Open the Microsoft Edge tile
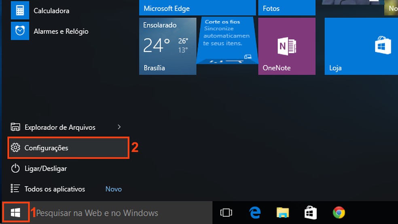This screenshot has width=398, height=224. (x=197, y=8)
